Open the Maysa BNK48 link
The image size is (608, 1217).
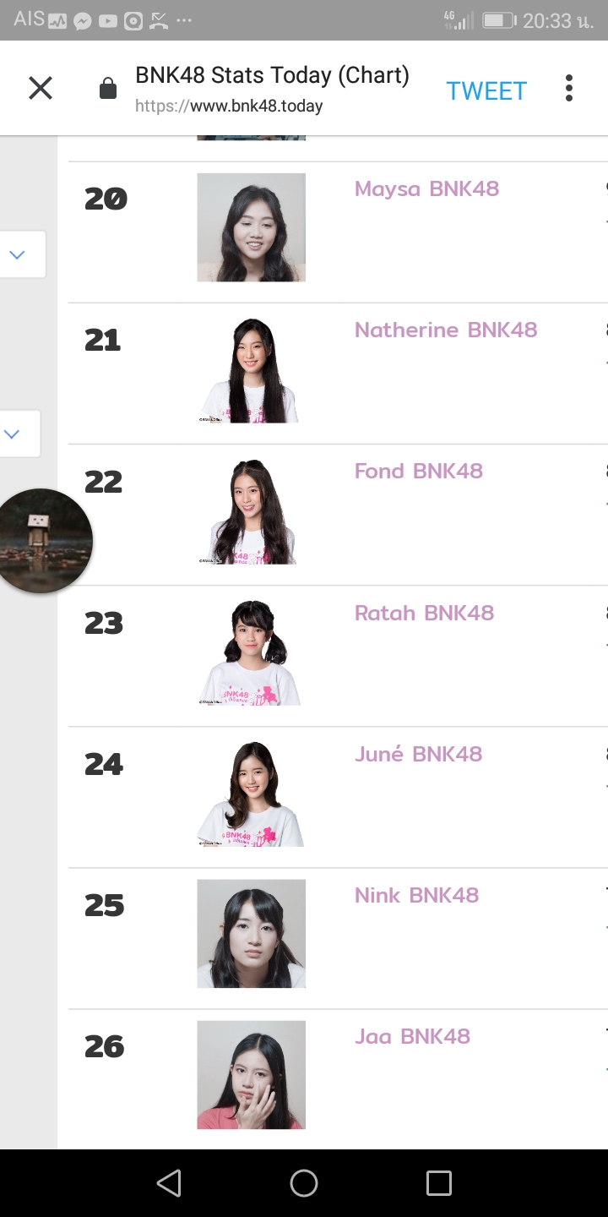[426, 188]
